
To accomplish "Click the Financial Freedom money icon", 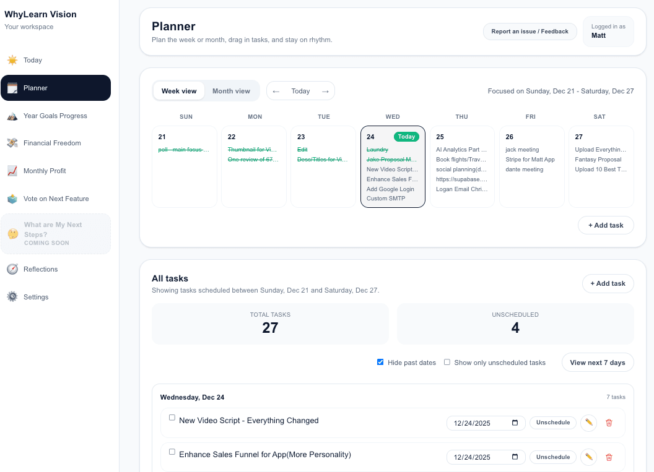I will 12,143.
